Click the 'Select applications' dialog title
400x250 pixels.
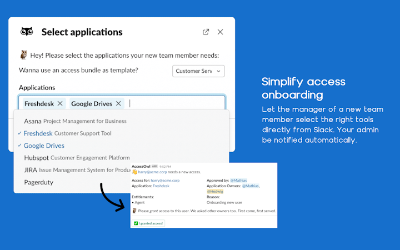click(82, 32)
